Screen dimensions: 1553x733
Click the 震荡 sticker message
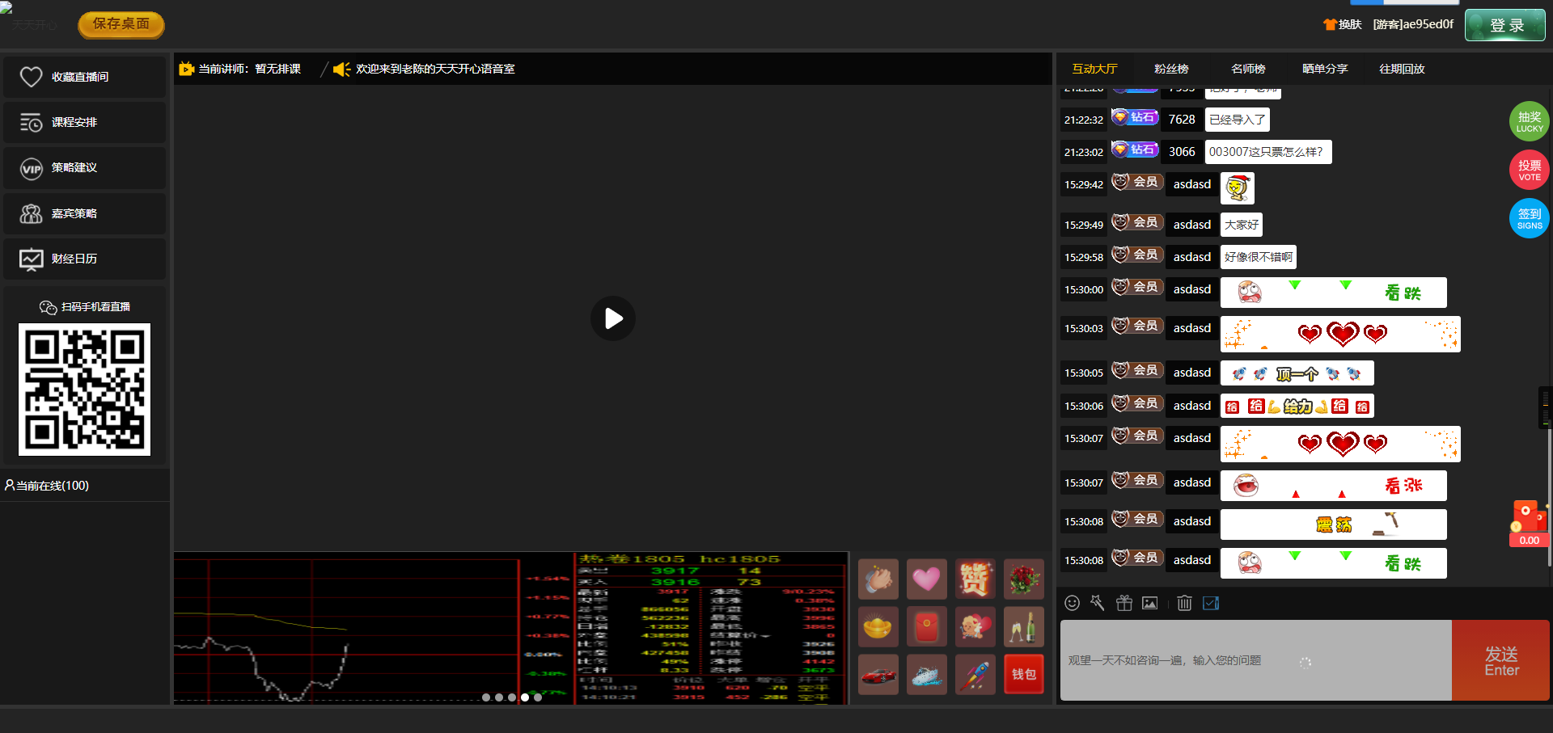(1333, 524)
